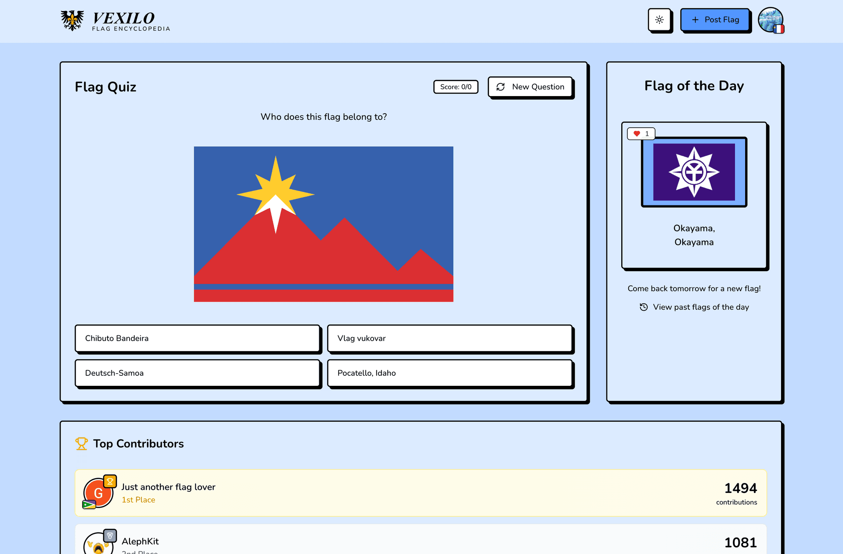Select the trophy badge on Just another flag lover's avatar

tap(109, 481)
